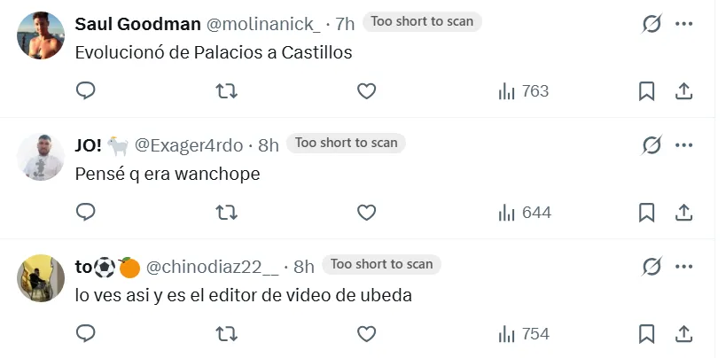
Task: Expand more menu on @chinodiaz22__ tweet
Action: click(683, 267)
